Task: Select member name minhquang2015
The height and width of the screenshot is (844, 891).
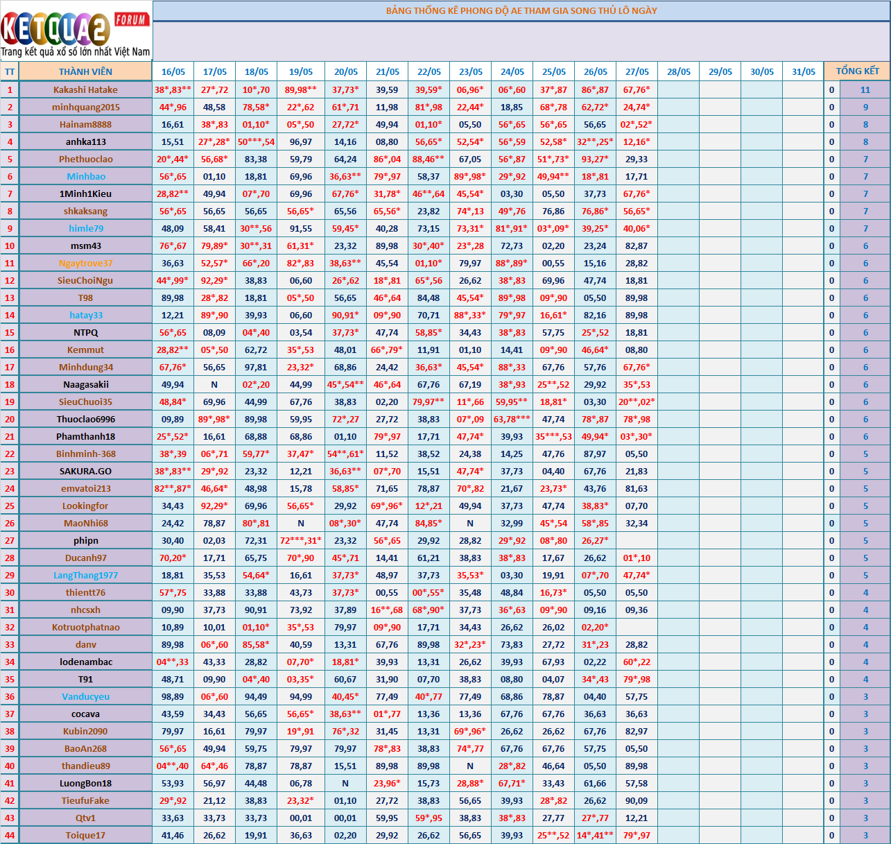Action: point(85,107)
